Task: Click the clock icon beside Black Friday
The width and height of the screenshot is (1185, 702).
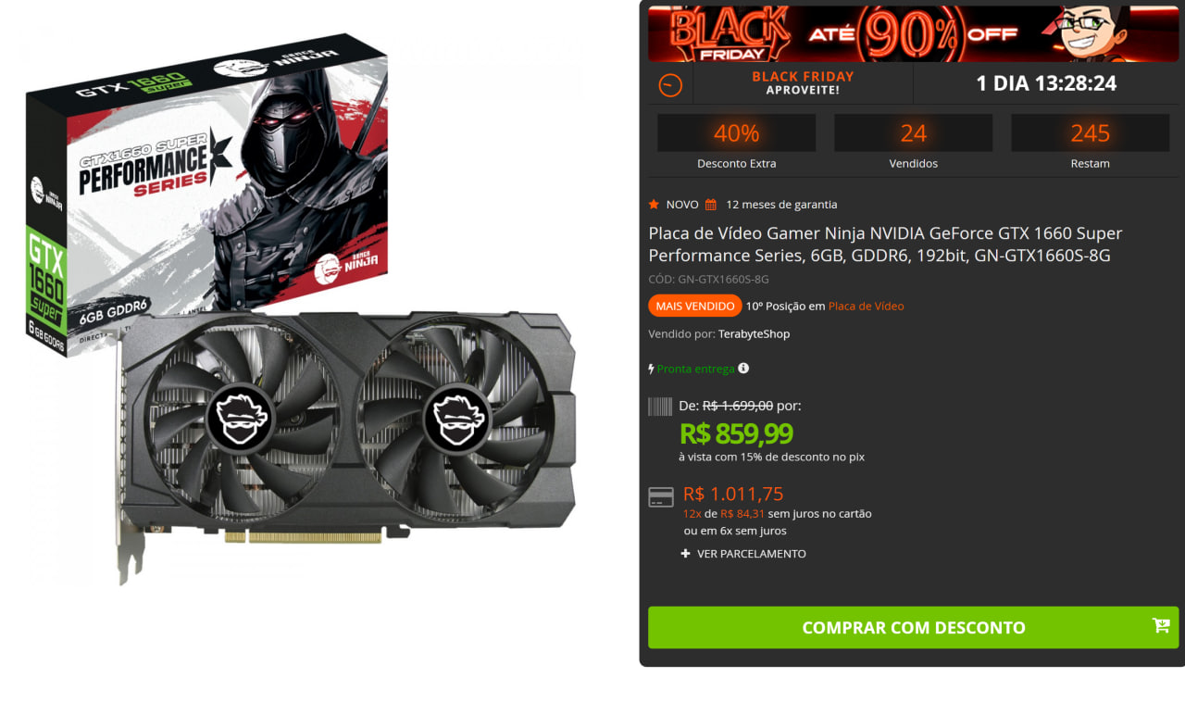Action: click(670, 85)
